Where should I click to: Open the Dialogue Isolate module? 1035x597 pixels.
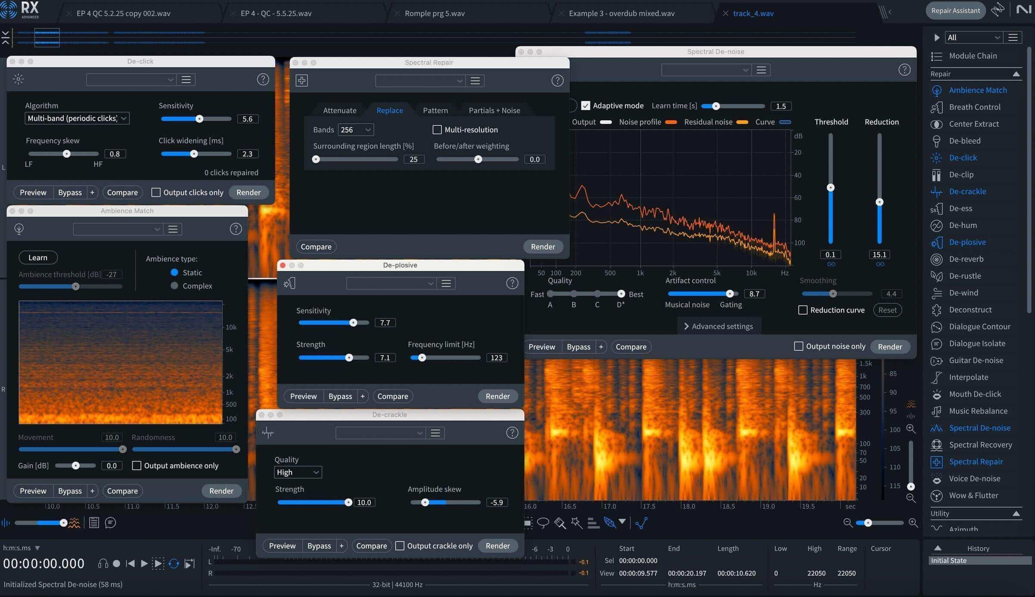pos(977,344)
